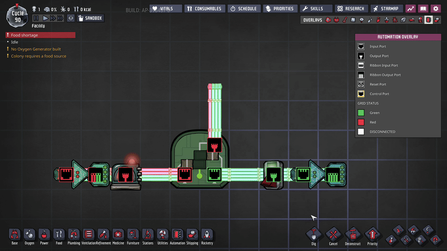Image resolution: width=447 pixels, height=251 pixels.
Task: Click the Cycle 90 asteroid clock
Action: click(x=18, y=15)
